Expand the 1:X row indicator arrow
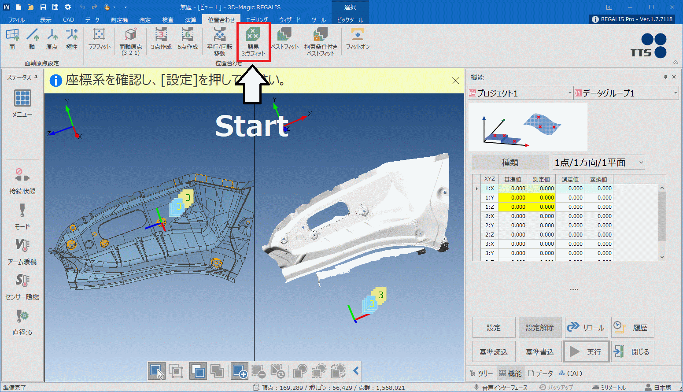 pos(476,189)
